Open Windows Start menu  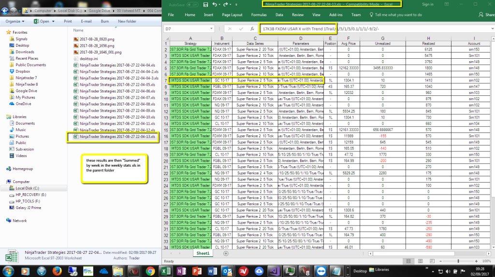pos(8,271)
